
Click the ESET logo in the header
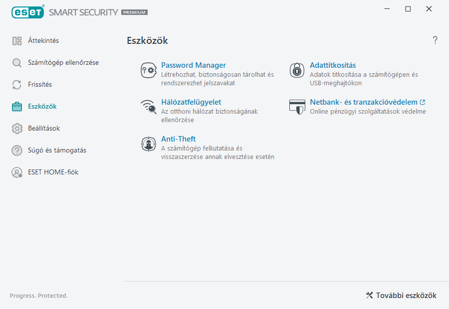click(27, 12)
